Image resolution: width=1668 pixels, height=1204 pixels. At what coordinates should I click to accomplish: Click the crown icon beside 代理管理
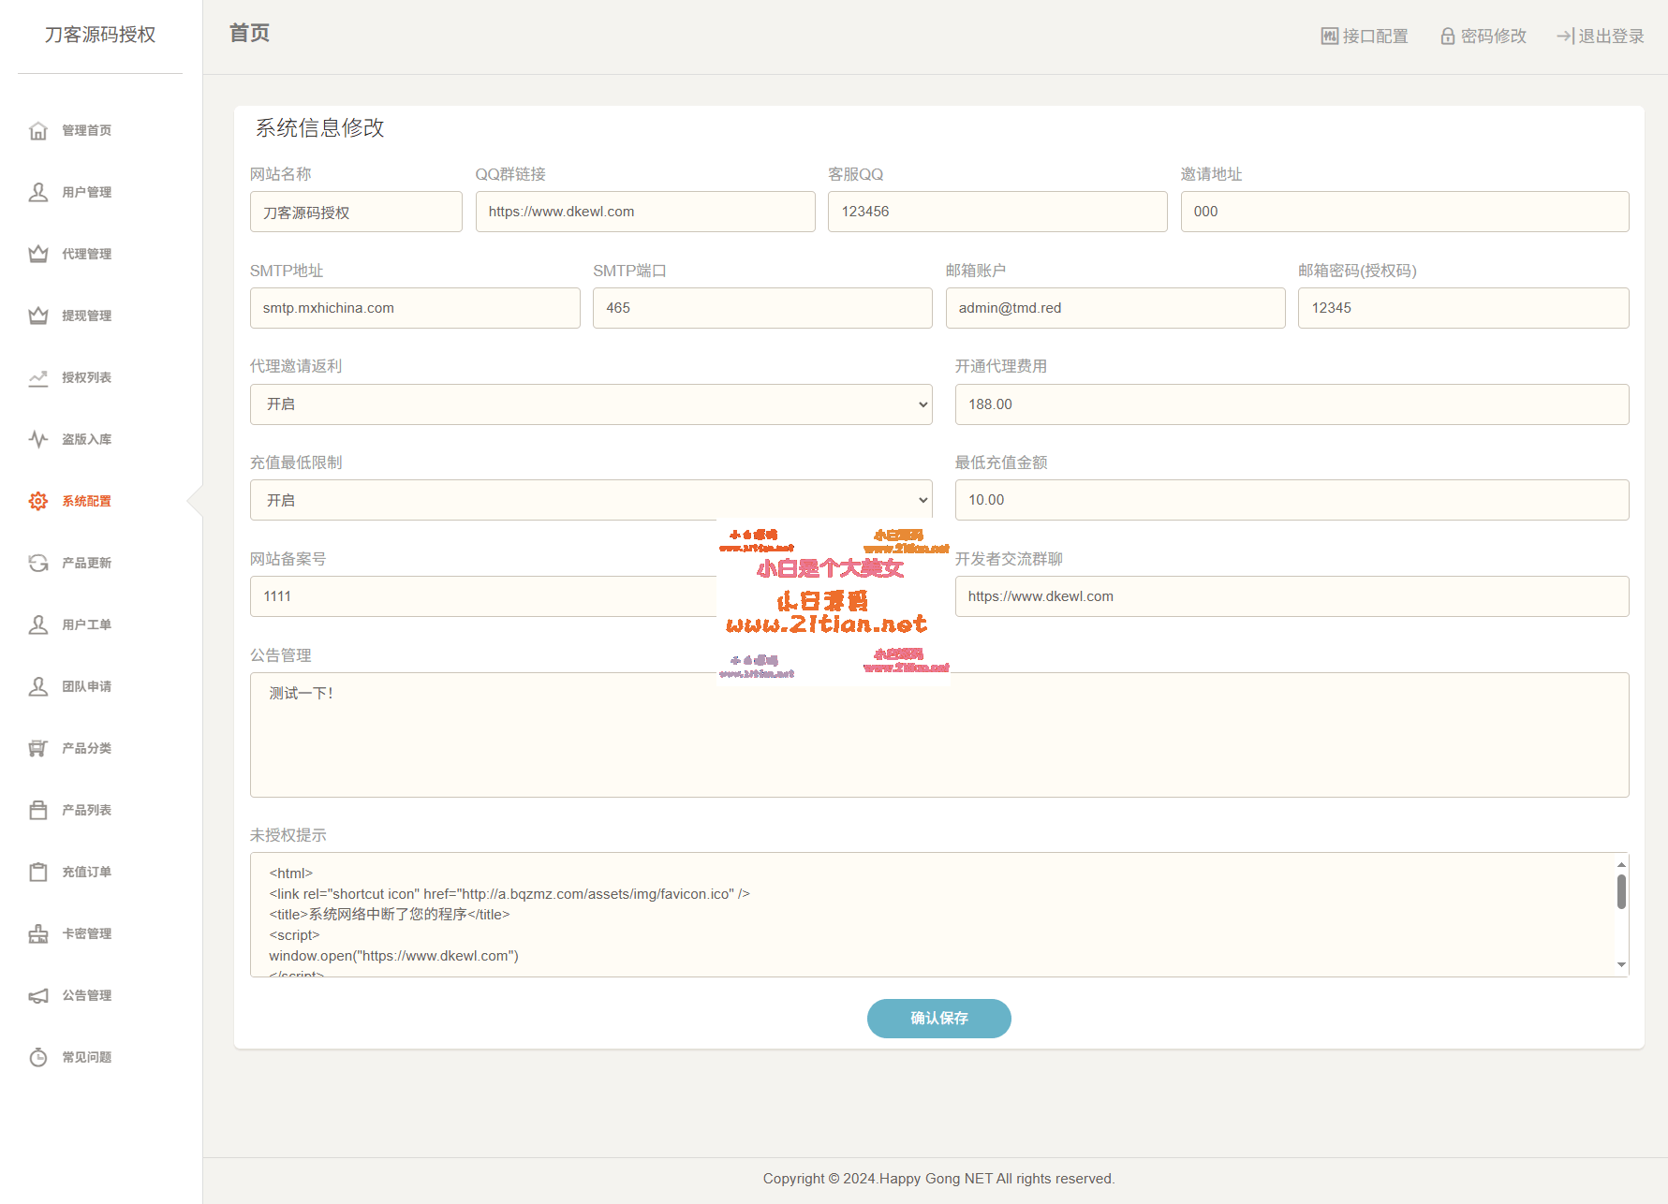point(38,254)
